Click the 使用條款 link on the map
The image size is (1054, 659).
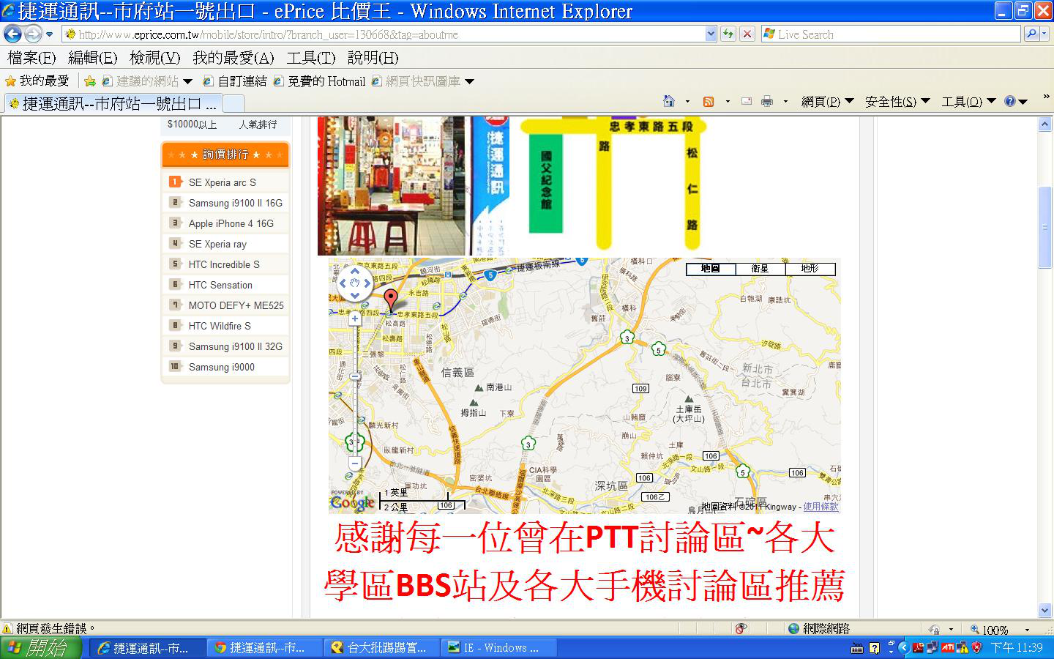821,506
